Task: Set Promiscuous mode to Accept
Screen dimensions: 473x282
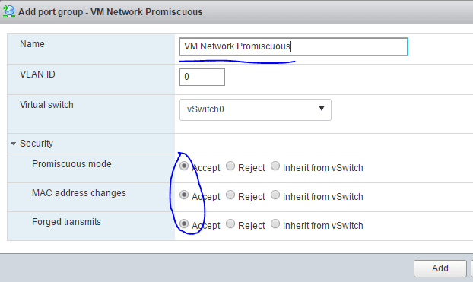Action: (x=184, y=166)
